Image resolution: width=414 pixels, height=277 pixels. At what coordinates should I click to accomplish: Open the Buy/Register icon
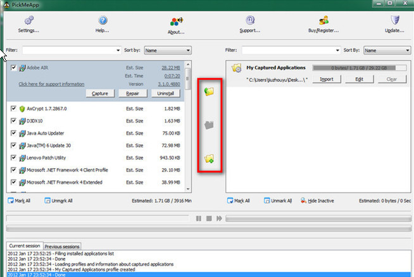tap(323, 20)
